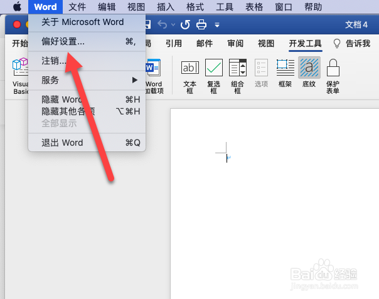This screenshot has height=299, width=379.
Task: Switch to the 引用 ribbon tab
Action: point(174,44)
